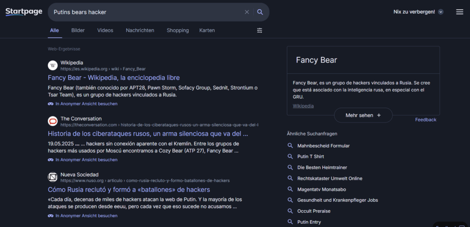Click the Startpage logo
The width and height of the screenshot is (470, 227).
[24, 12]
